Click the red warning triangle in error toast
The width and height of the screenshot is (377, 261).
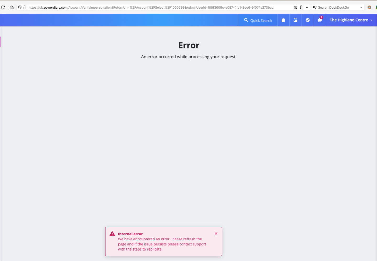coord(112,234)
